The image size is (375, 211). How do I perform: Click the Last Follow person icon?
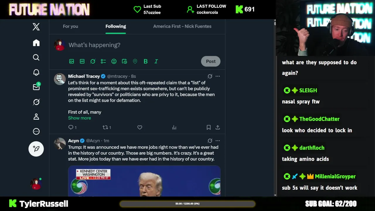coord(190,9)
